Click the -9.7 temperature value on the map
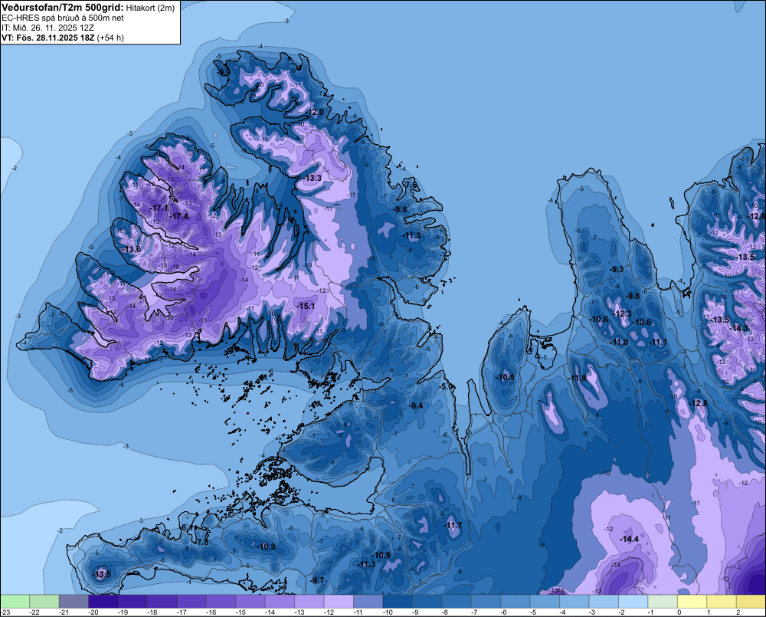This screenshot has width=766, height=617. coord(317,580)
